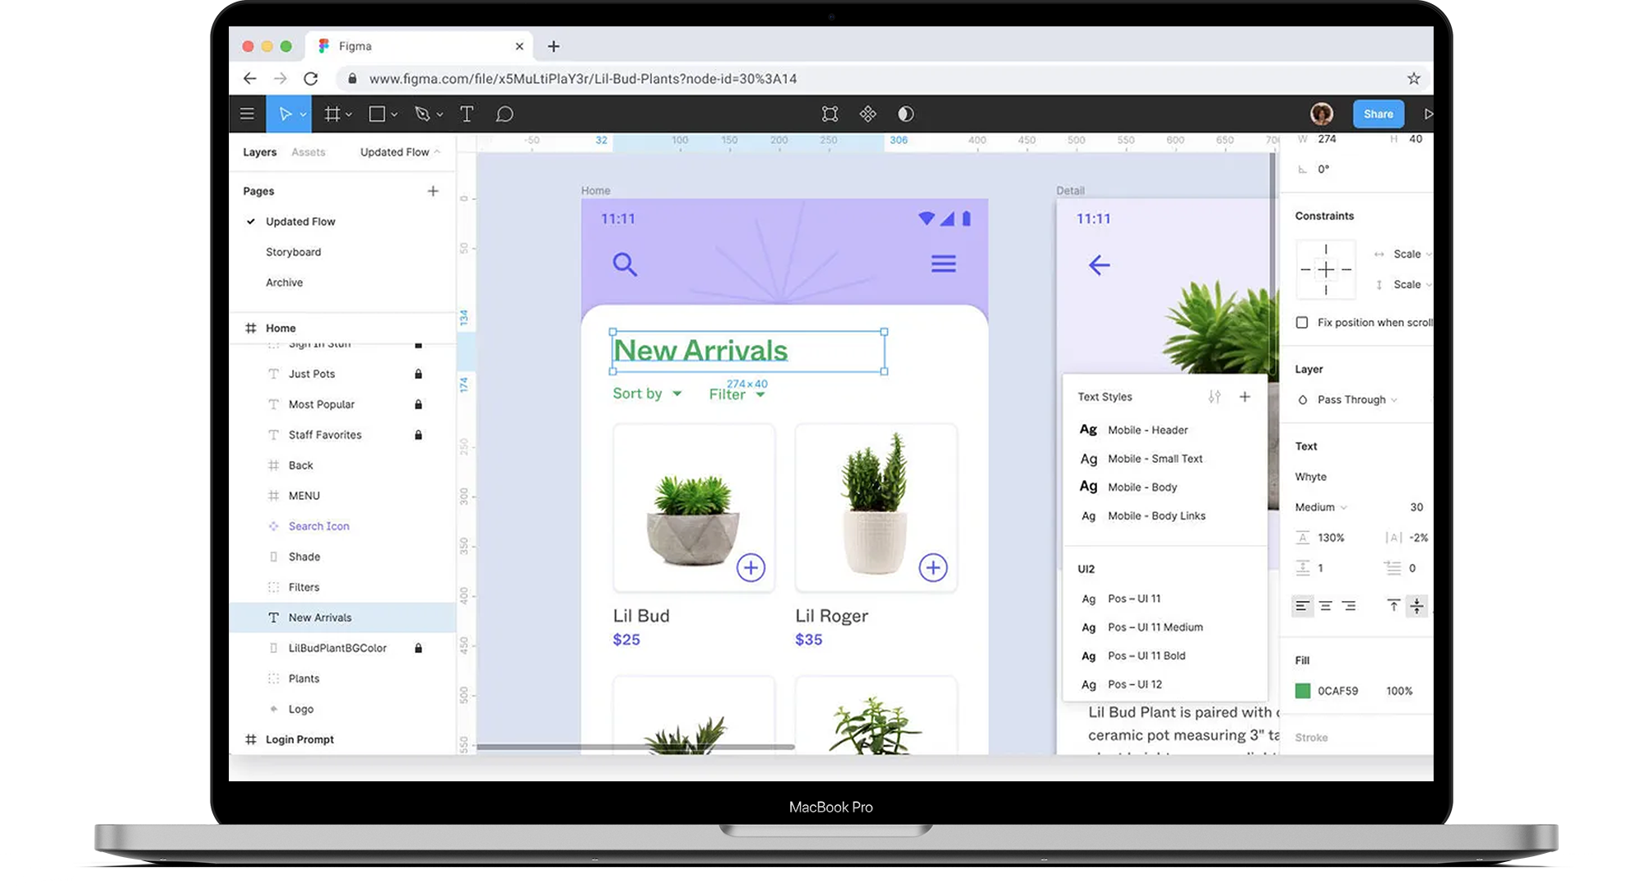This screenshot has height=890, width=1646.
Task: Open the Medium font weight dropdown
Action: click(1321, 507)
